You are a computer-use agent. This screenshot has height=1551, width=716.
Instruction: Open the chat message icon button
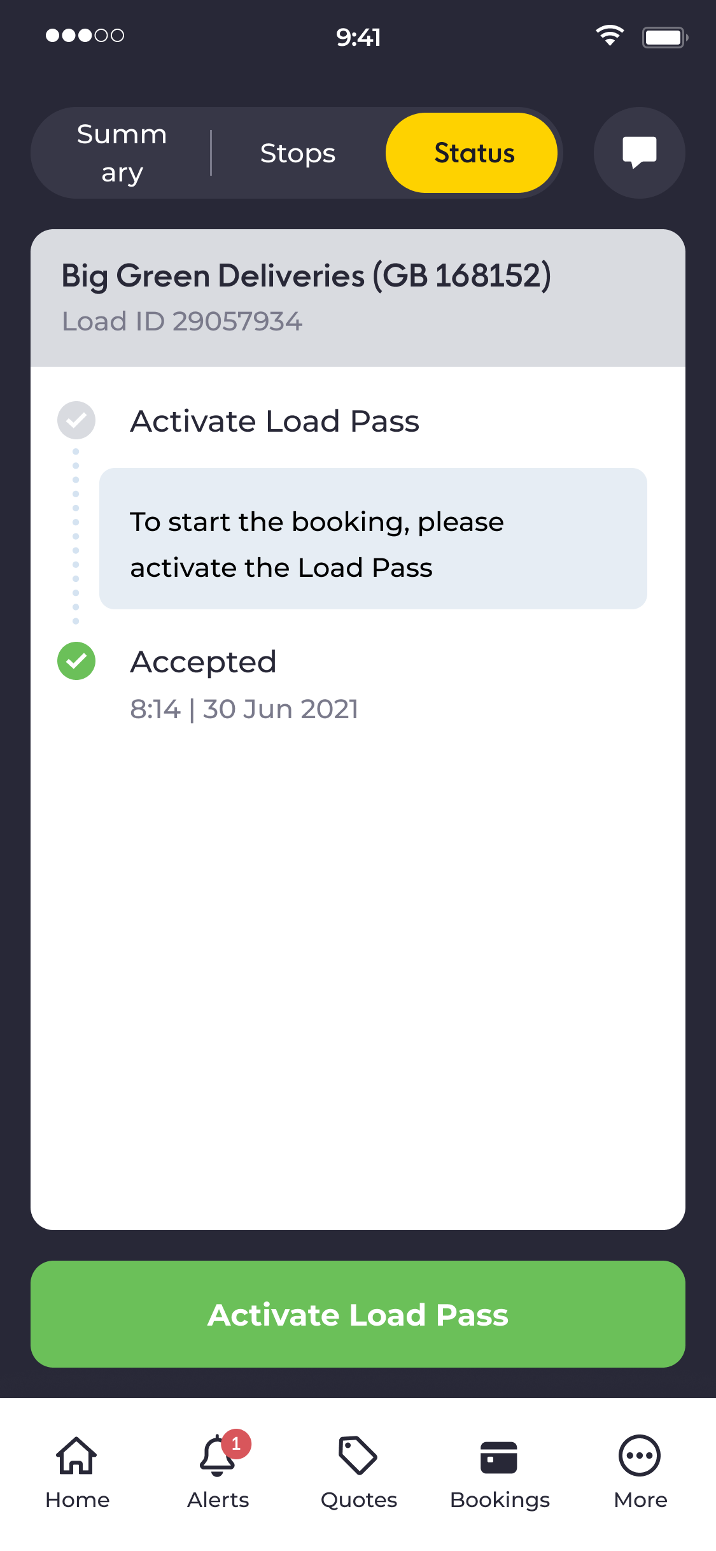coord(639,153)
